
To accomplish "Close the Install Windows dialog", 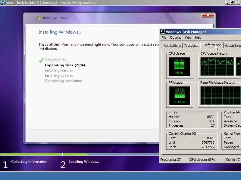I will coord(208,15).
